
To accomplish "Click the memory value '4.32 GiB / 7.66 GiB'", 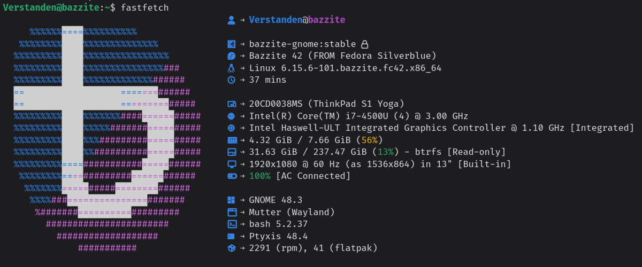I will (x=300, y=140).
